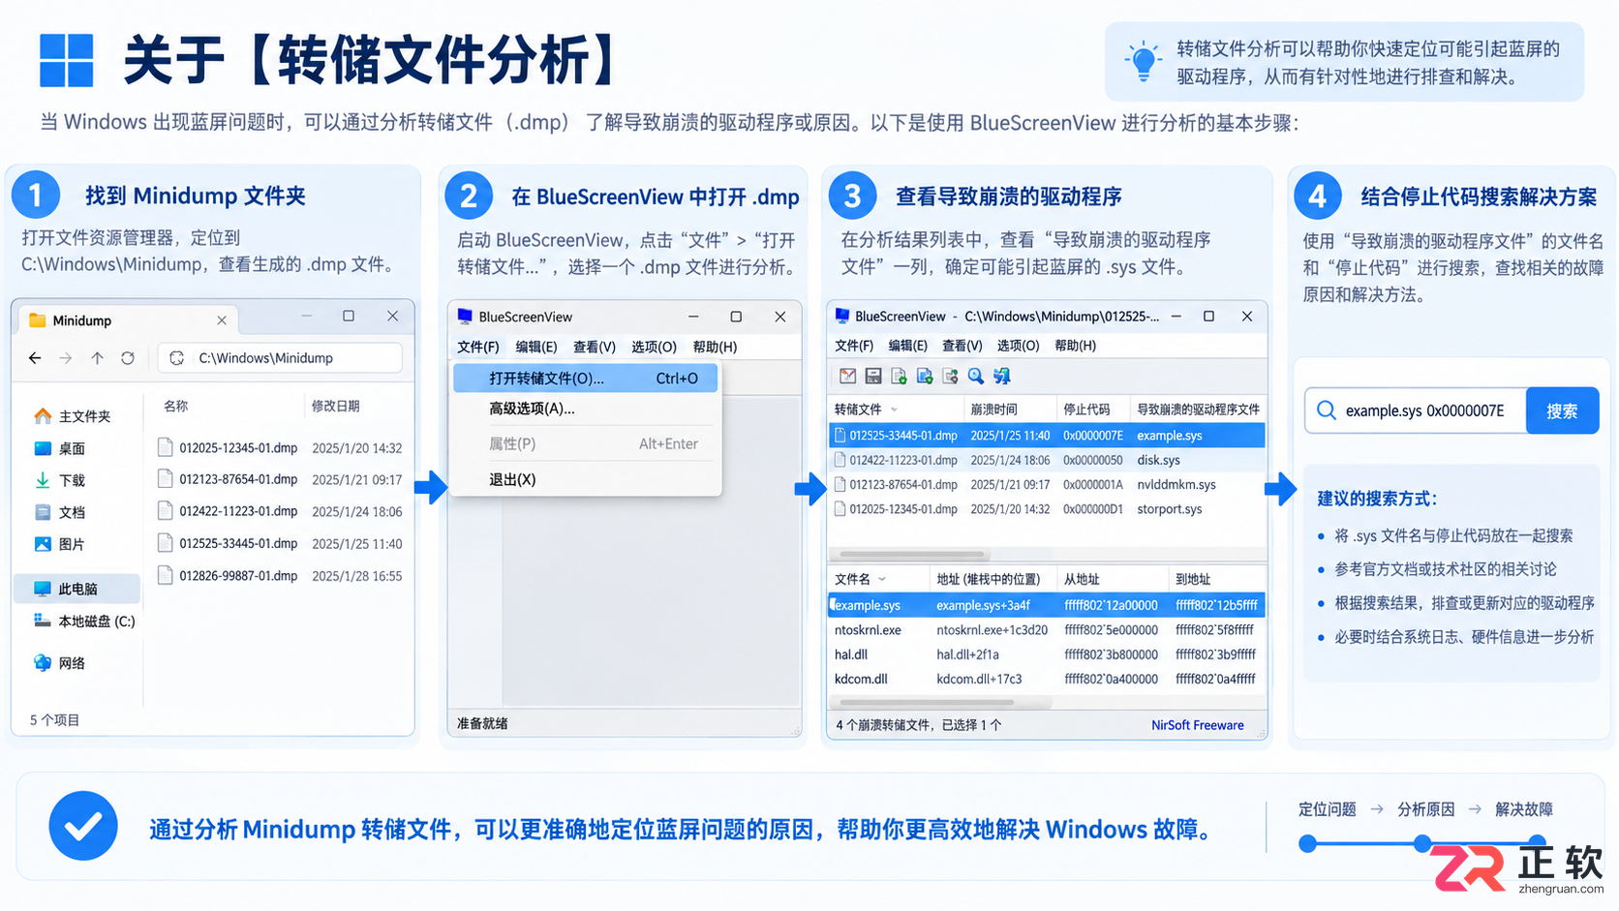
Task: Choose 打开转储文件(O)... from the file menu
Action: (586, 379)
